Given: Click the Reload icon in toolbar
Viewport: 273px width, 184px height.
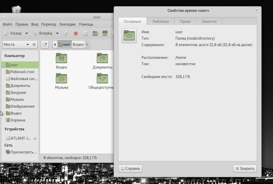Looking at the screenshot, I should (85, 33).
